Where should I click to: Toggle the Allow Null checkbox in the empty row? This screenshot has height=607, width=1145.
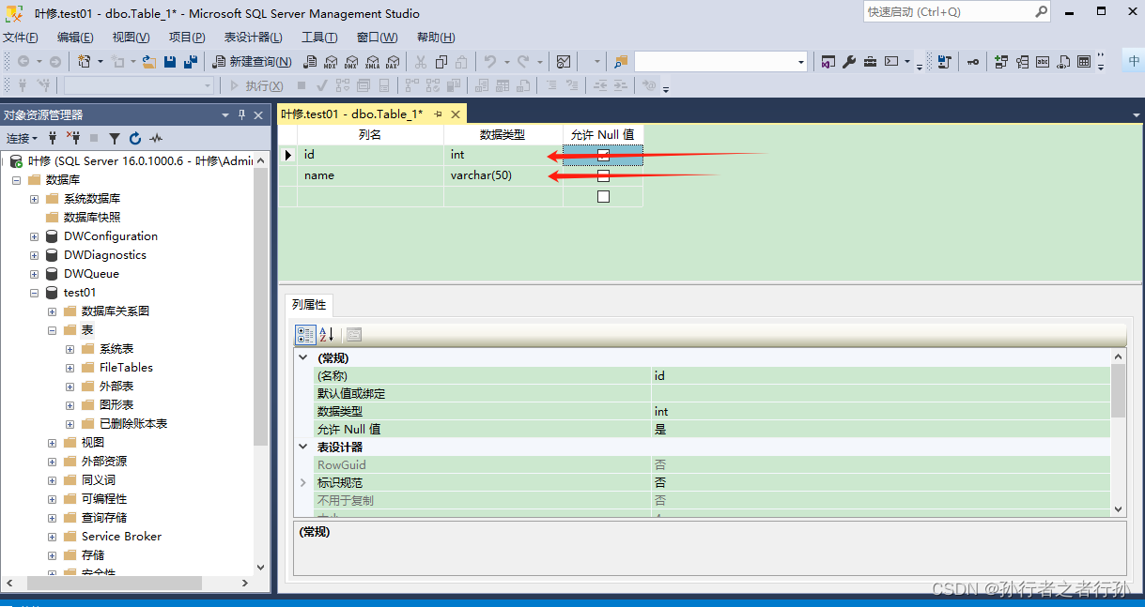(x=602, y=196)
